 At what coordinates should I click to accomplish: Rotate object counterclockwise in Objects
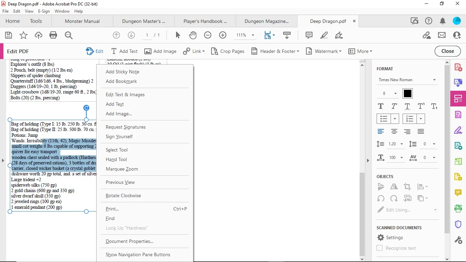[x=381, y=198]
